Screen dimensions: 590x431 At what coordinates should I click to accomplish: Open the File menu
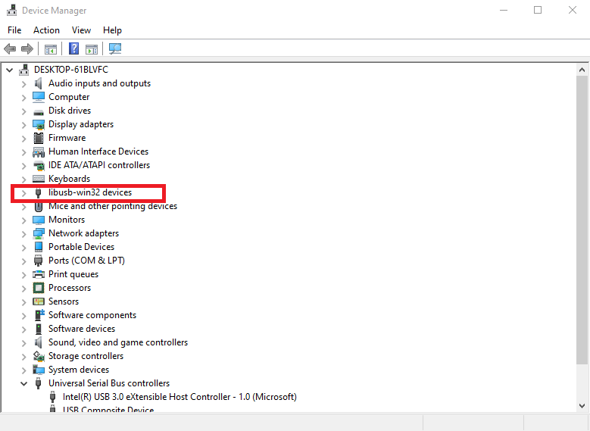tap(14, 30)
